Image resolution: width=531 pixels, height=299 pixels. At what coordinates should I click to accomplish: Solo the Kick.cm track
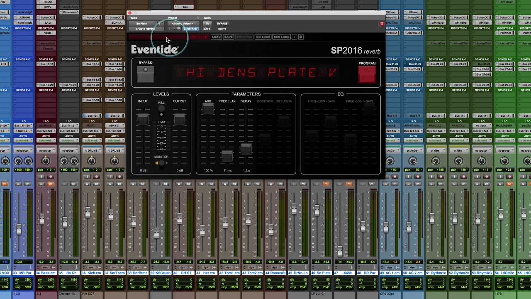coord(87,184)
